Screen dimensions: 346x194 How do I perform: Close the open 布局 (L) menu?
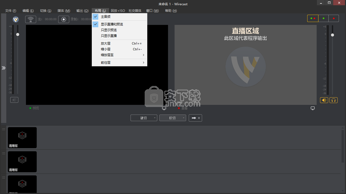coord(100,11)
